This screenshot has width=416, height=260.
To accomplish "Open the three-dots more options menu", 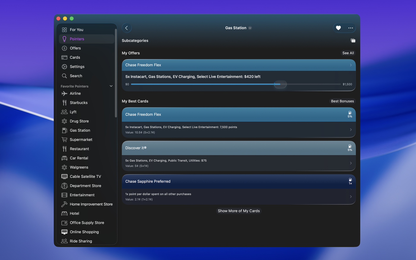I will coord(351,28).
